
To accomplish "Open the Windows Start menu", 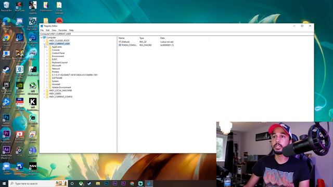I will [x=4, y=183].
